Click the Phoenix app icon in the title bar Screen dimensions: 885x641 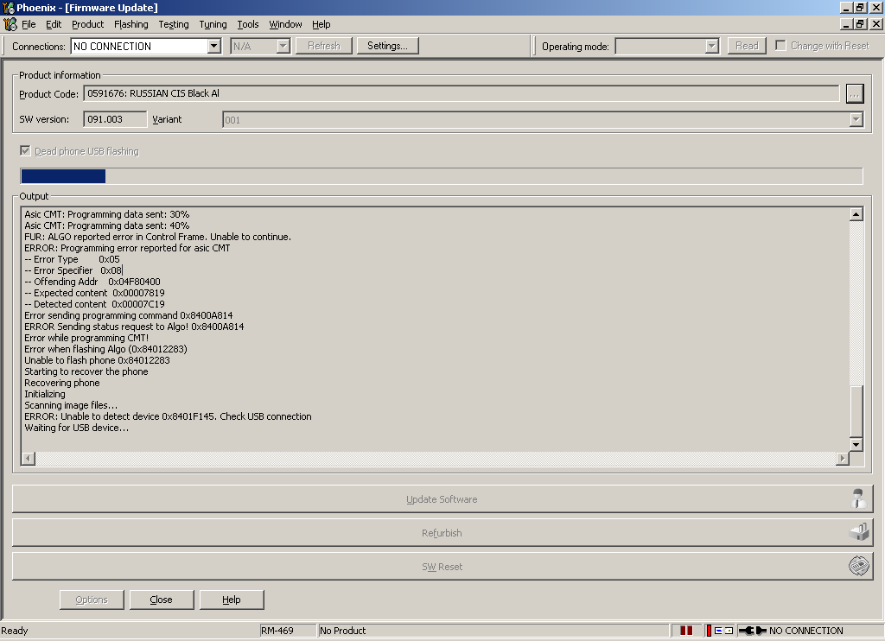tap(9, 7)
